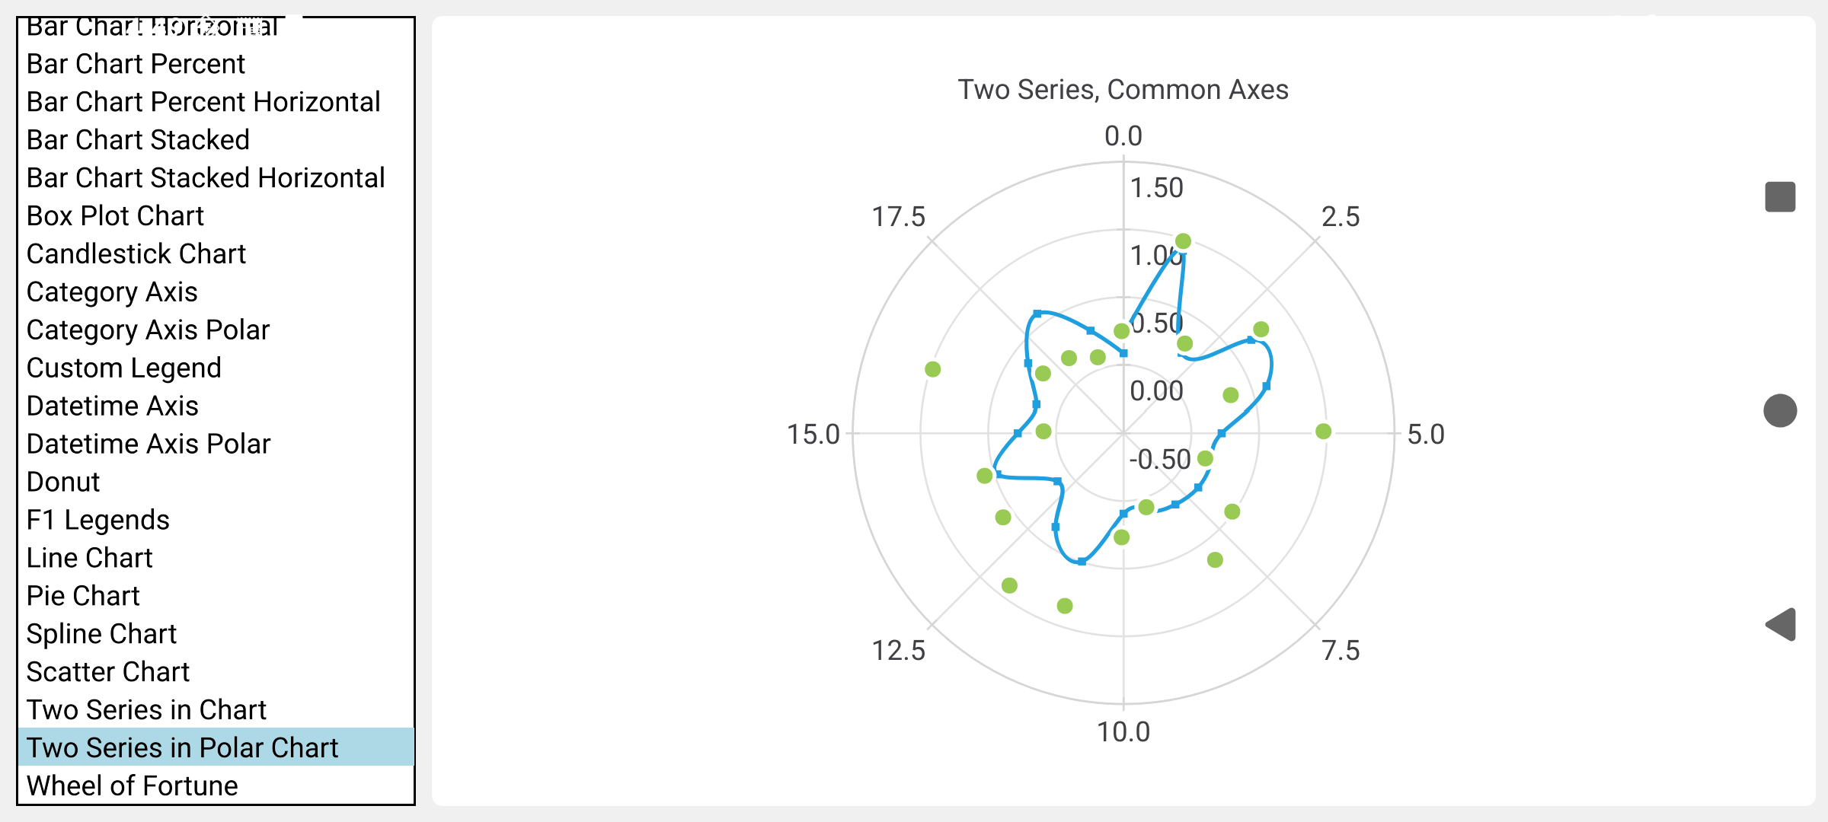Click the chart title Two Series, Common Axes
Screen dimensions: 1828x822
click(x=1123, y=90)
